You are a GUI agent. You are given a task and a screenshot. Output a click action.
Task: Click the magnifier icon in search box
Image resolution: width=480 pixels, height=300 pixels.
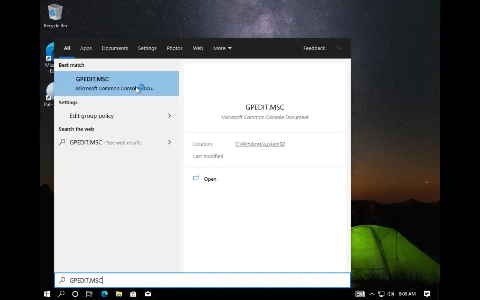62,280
